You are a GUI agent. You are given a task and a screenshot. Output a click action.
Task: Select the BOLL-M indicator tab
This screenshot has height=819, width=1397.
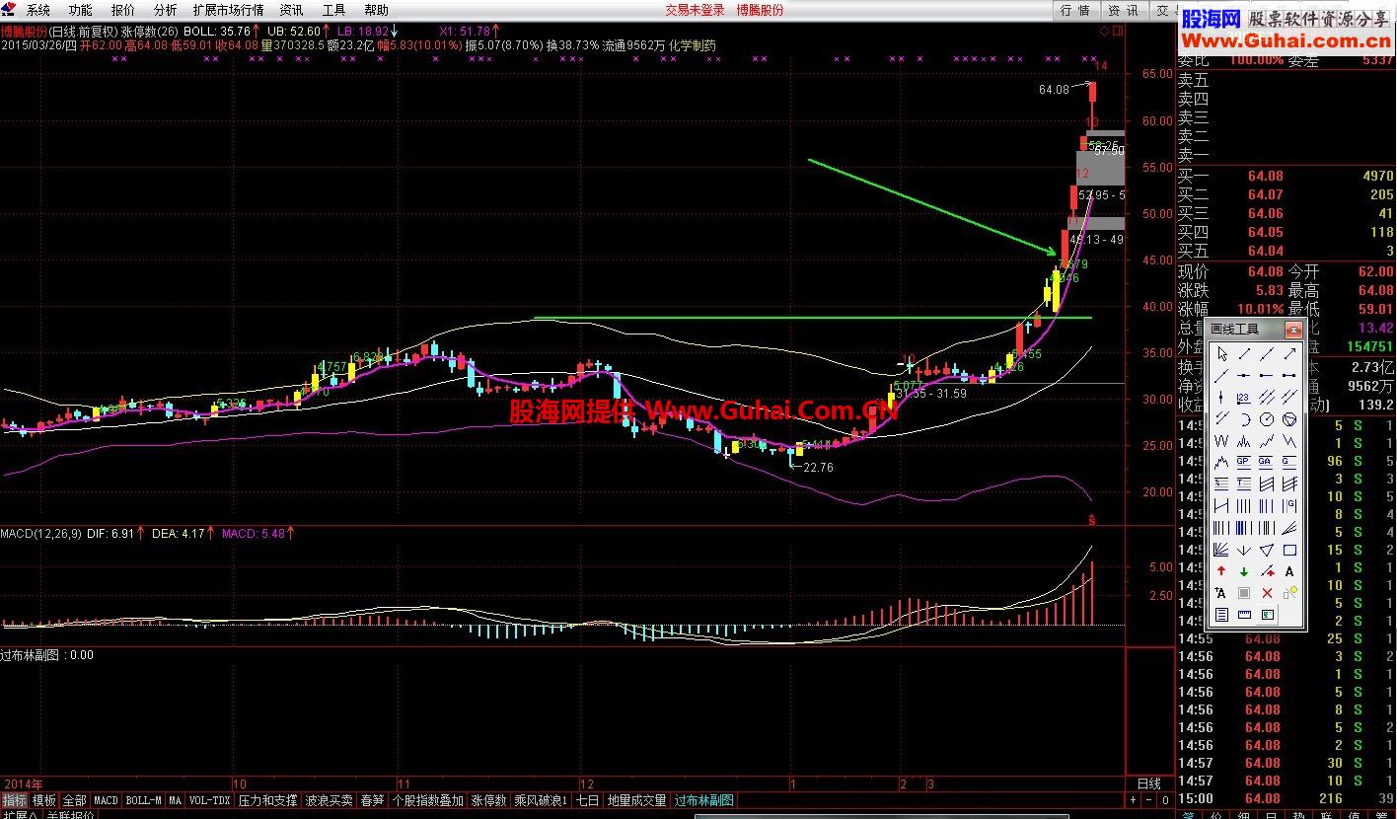click(144, 800)
